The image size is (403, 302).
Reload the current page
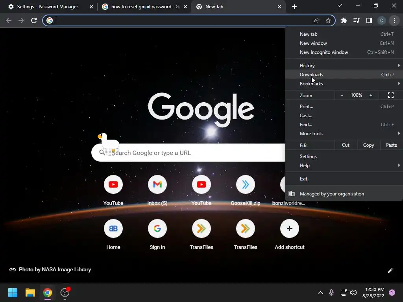(x=34, y=20)
